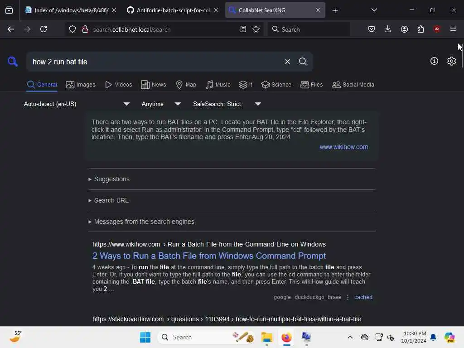The image size is (464, 348).
Task: Open 2 Ways to Run a Batch File result
Action: click(209, 256)
